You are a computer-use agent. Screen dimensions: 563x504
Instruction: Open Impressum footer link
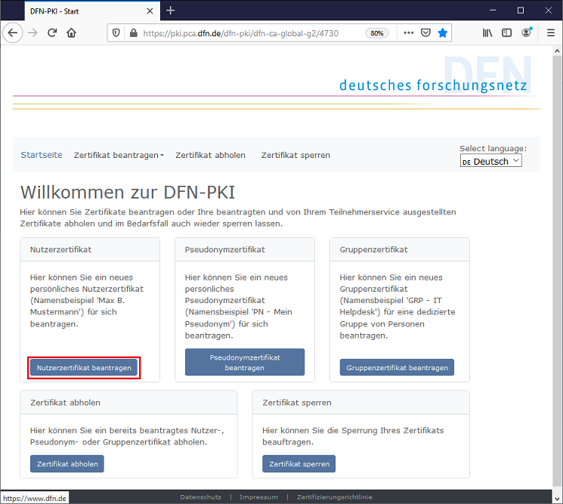coord(259,497)
